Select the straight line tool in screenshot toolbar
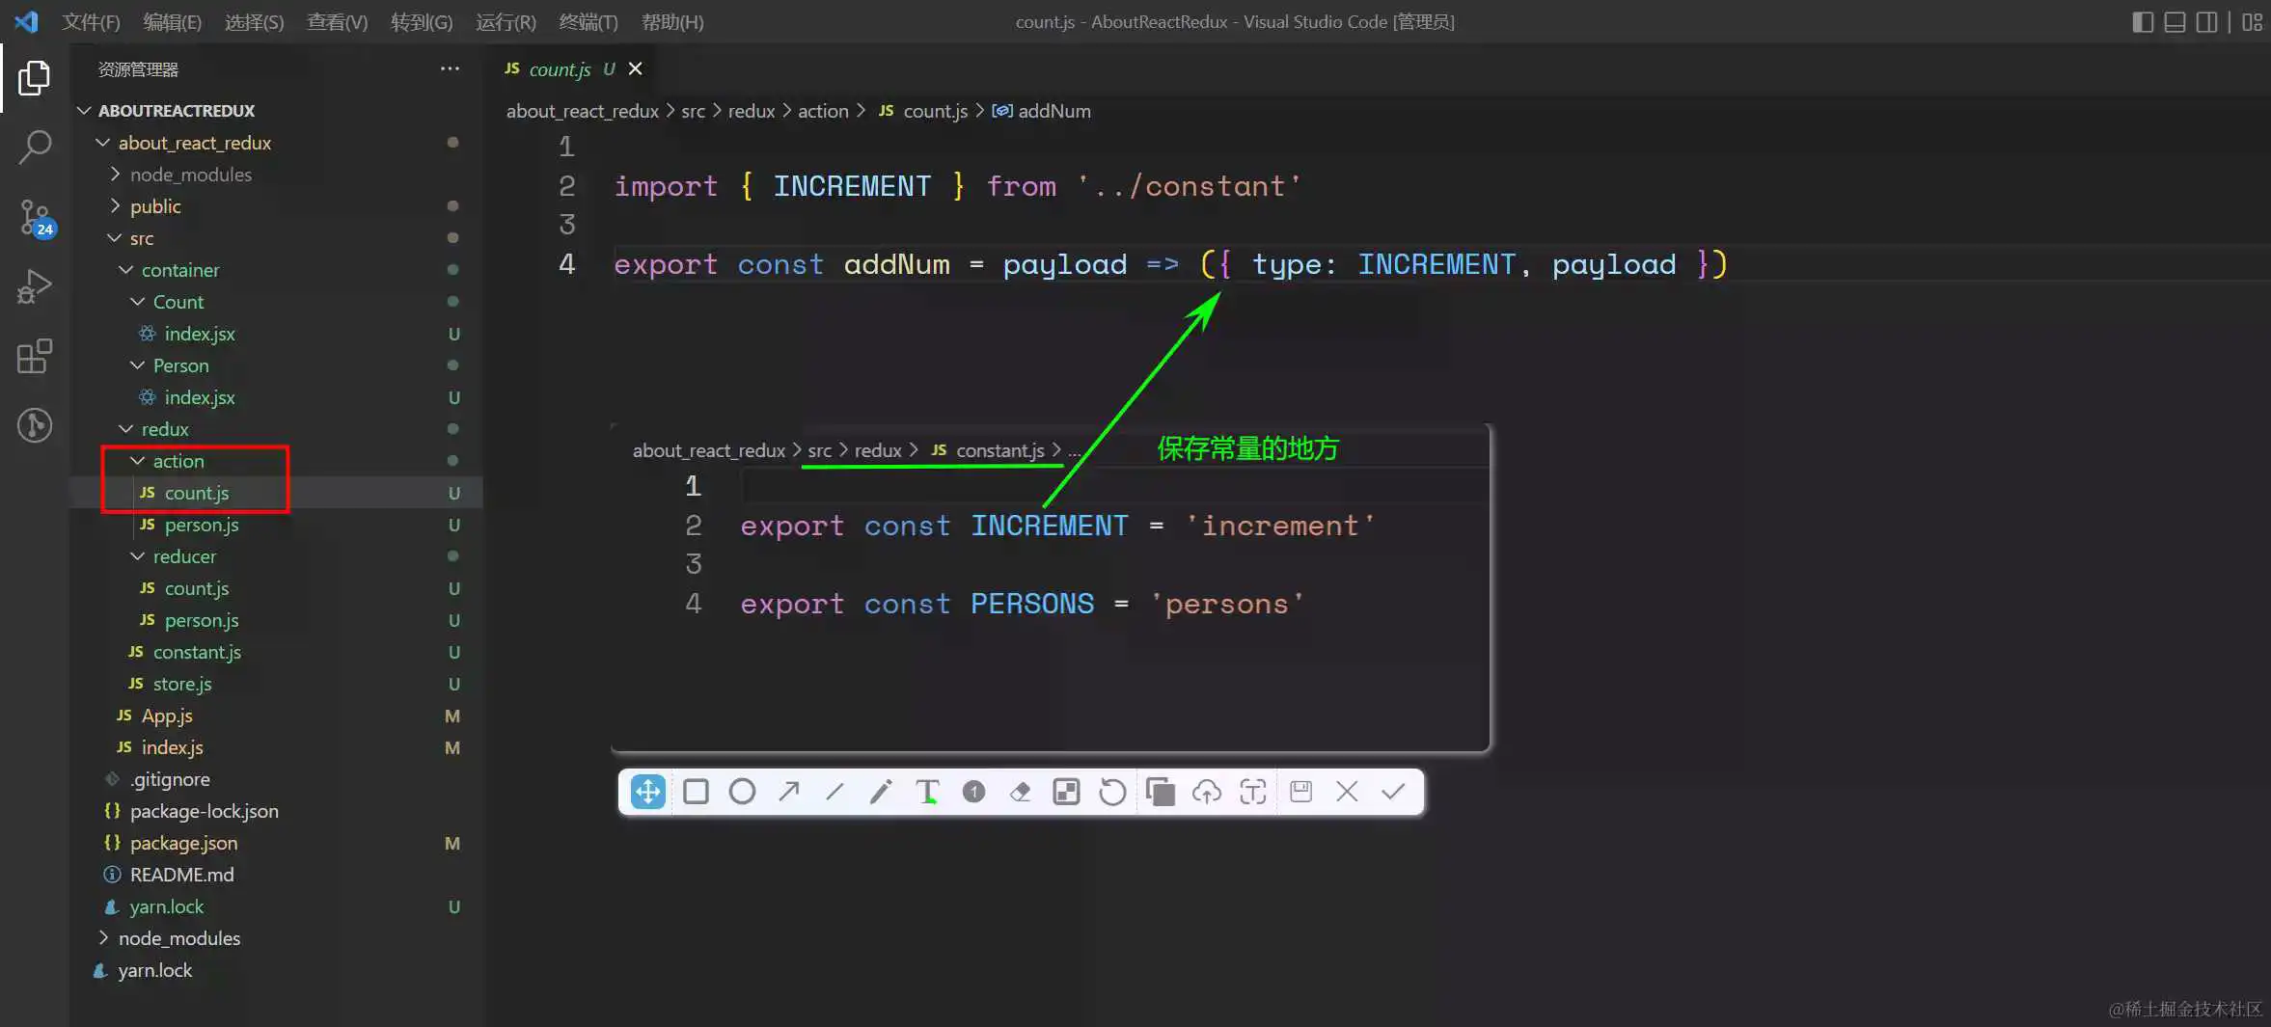 pos(835,792)
